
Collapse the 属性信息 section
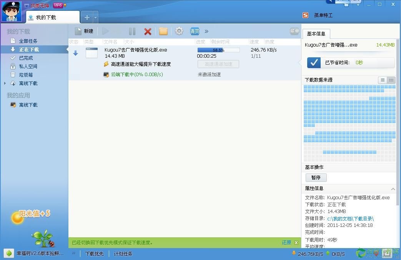point(393,188)
